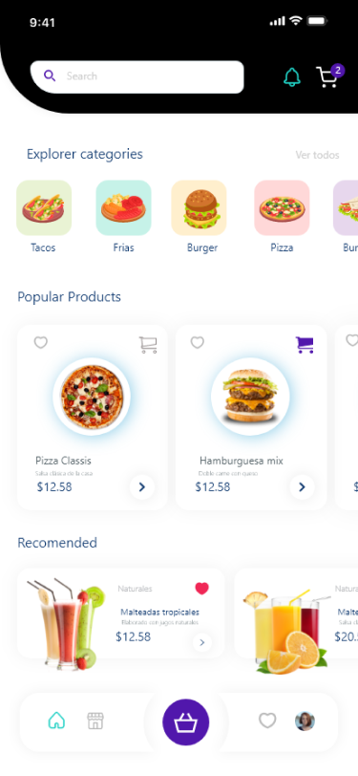Switch to the store tab in bottom navigation

95,721
